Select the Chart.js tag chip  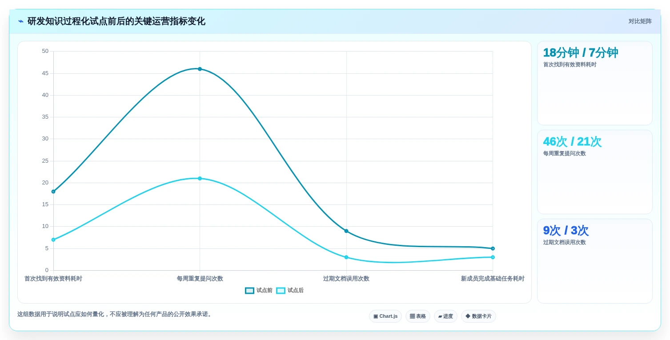385,316
